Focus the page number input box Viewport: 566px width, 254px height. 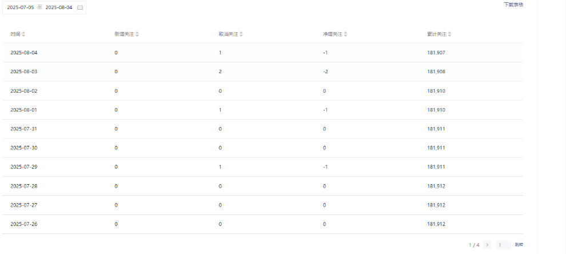504,245
